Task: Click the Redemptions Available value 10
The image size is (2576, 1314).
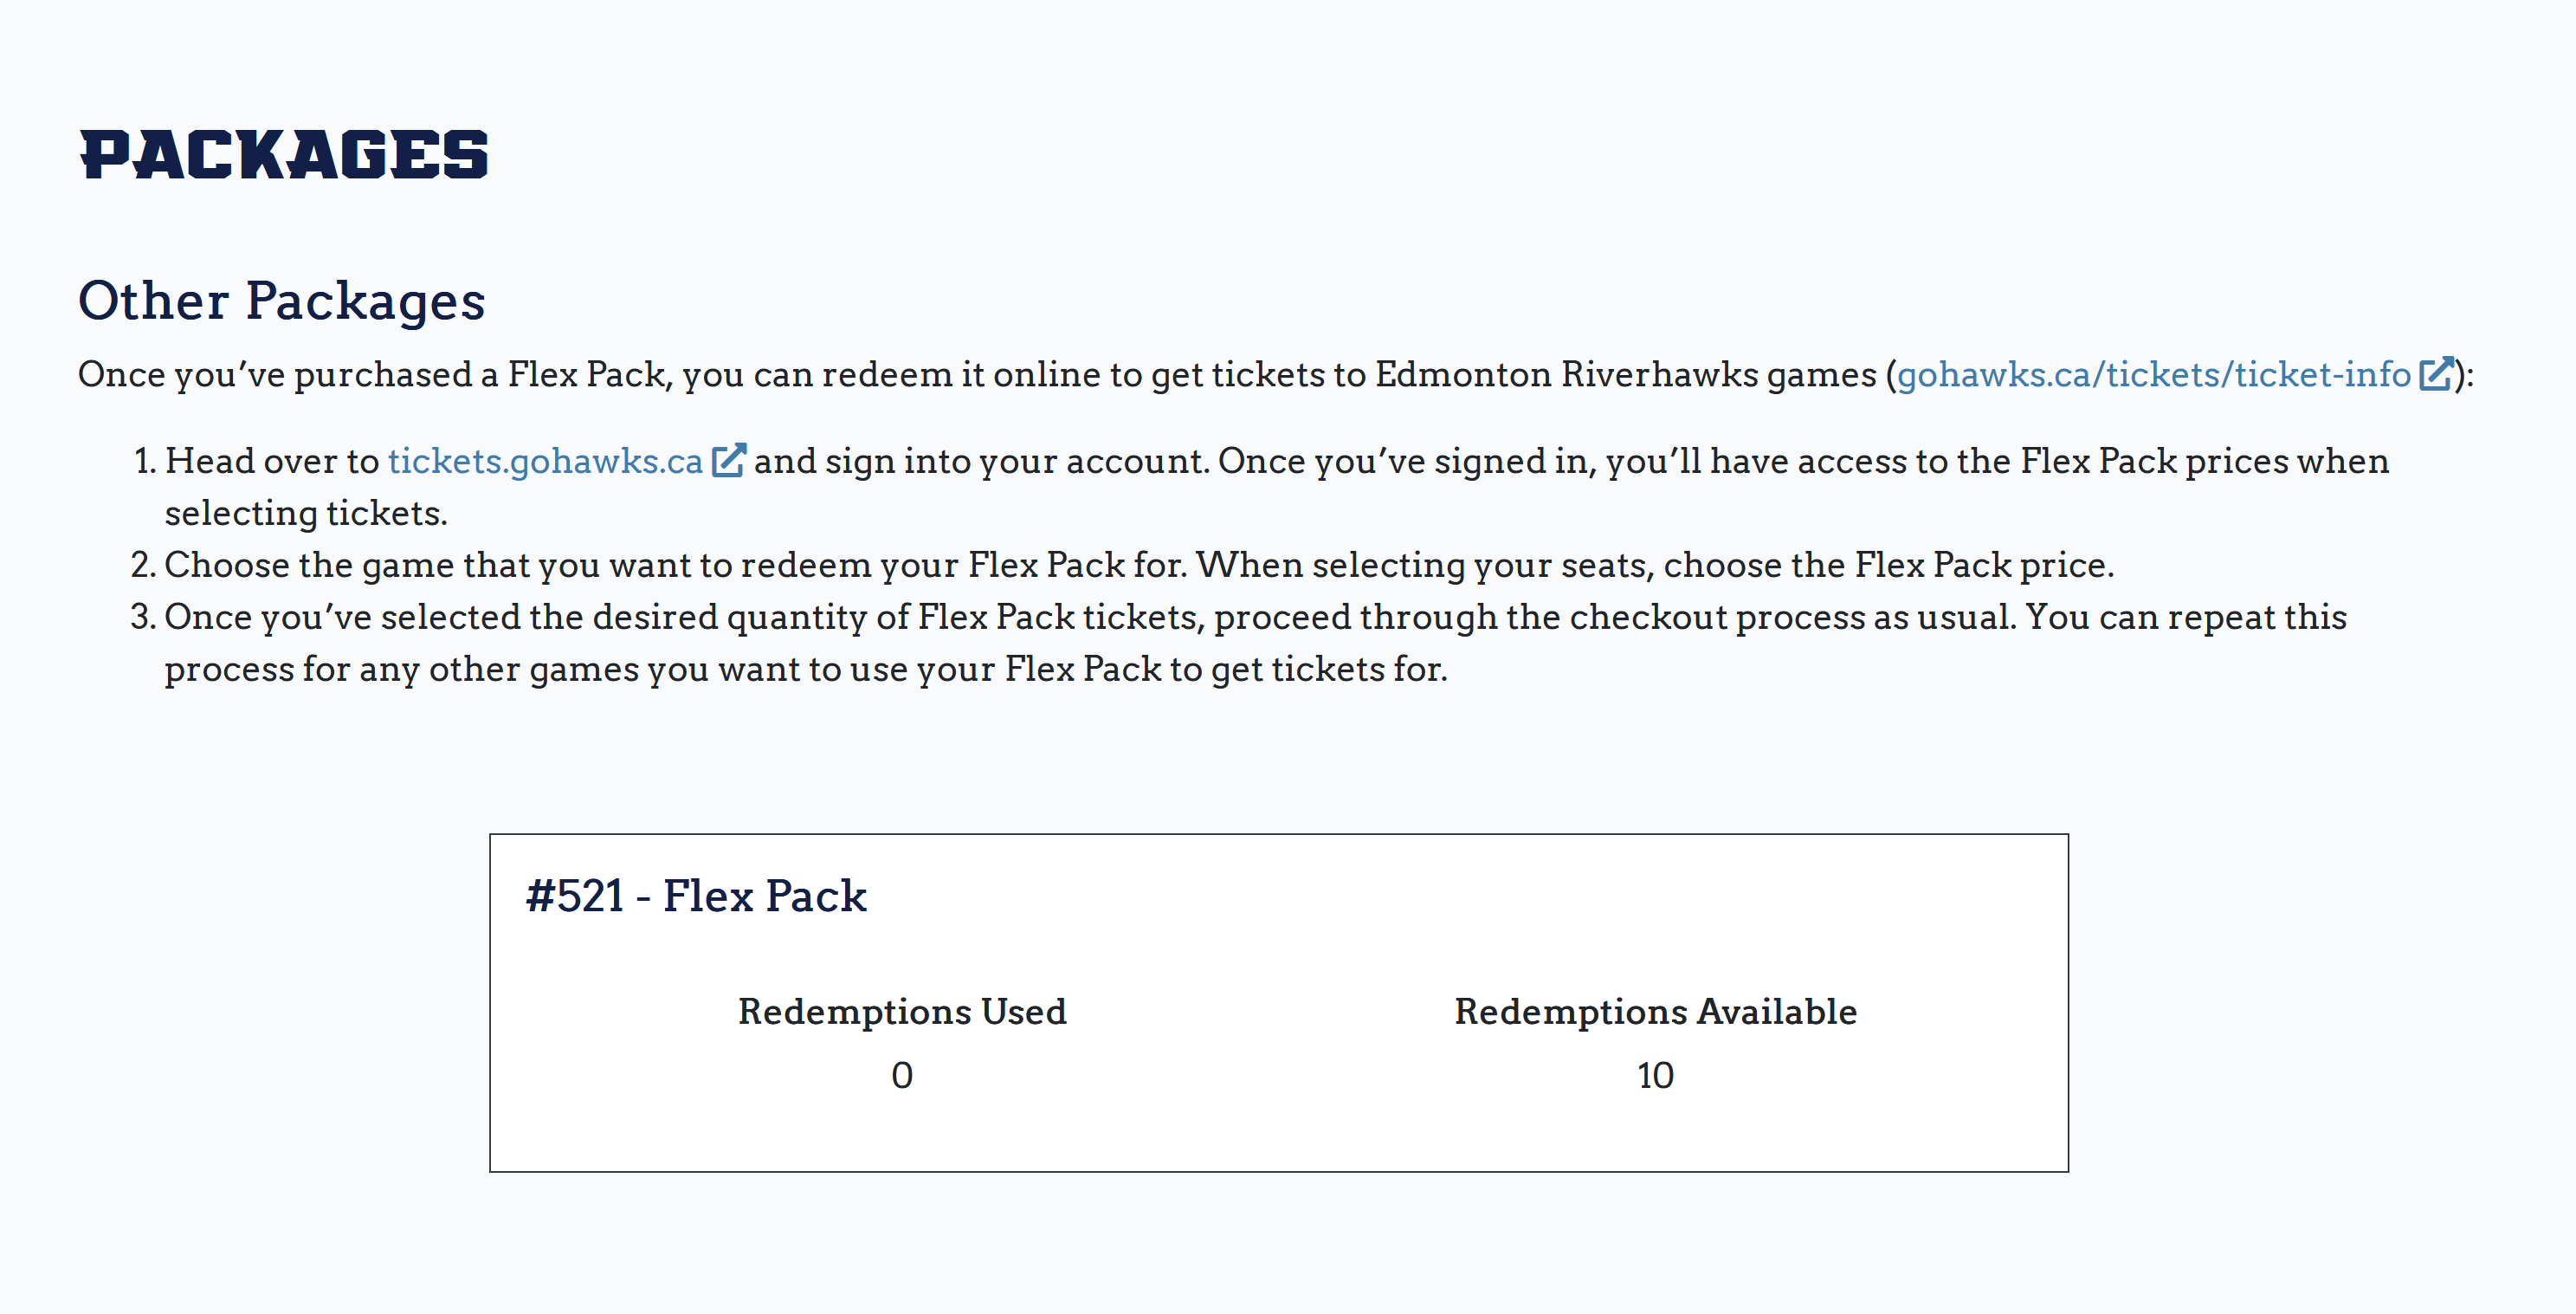Action: [x=1655, y=1076]
